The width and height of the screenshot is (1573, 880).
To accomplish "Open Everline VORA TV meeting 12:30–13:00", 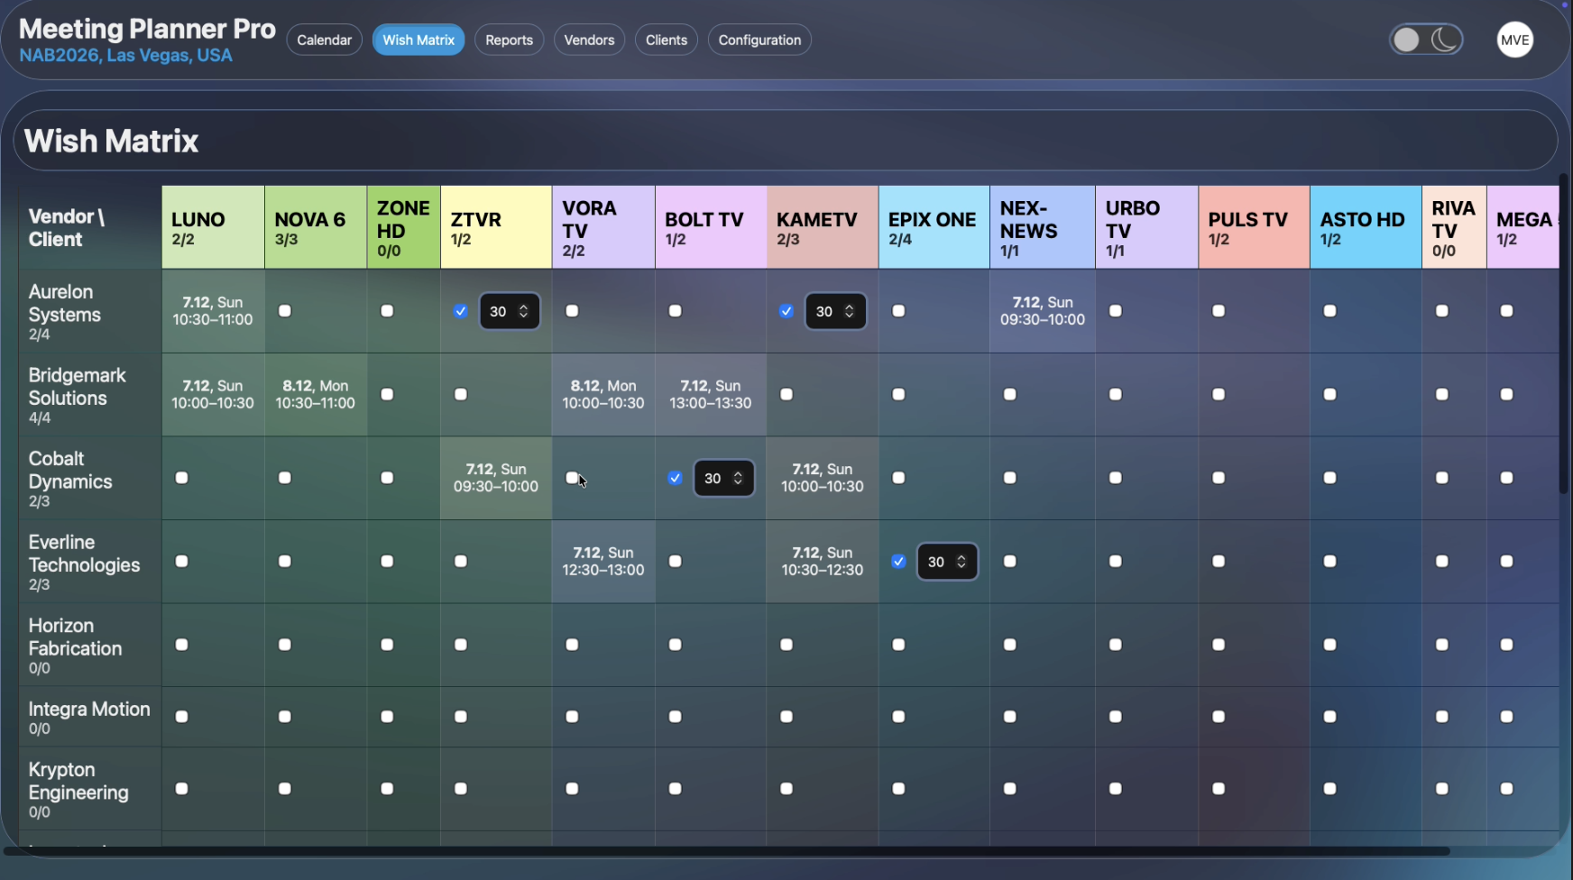I will [603, 562].
